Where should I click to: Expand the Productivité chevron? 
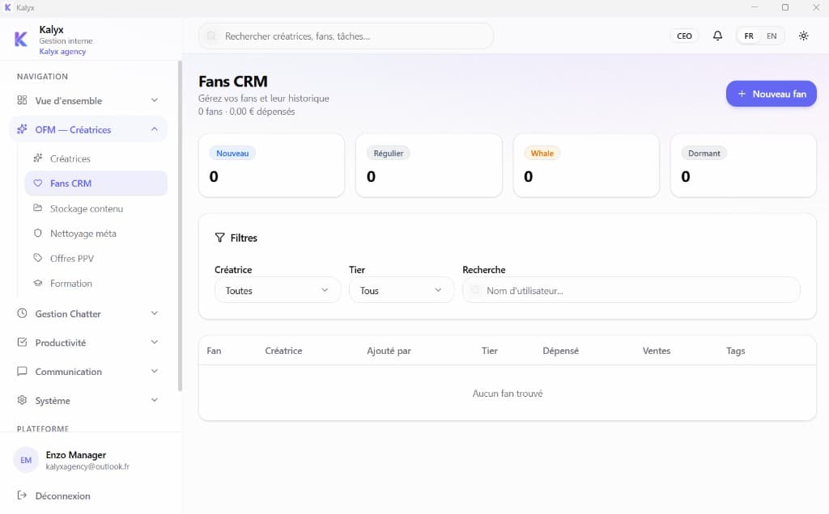(x=155, y=342)
